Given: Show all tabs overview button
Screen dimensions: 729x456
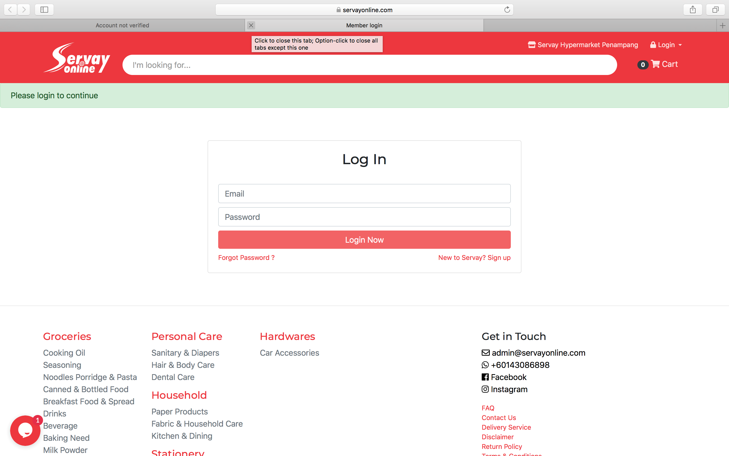Looking at the screenshot, I should click(x=715, y=10).
